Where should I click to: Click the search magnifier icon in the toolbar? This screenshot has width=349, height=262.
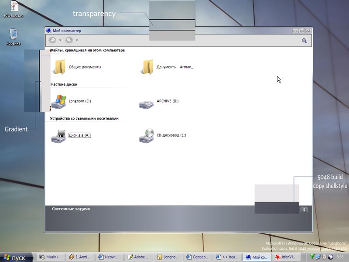[304, 40]
